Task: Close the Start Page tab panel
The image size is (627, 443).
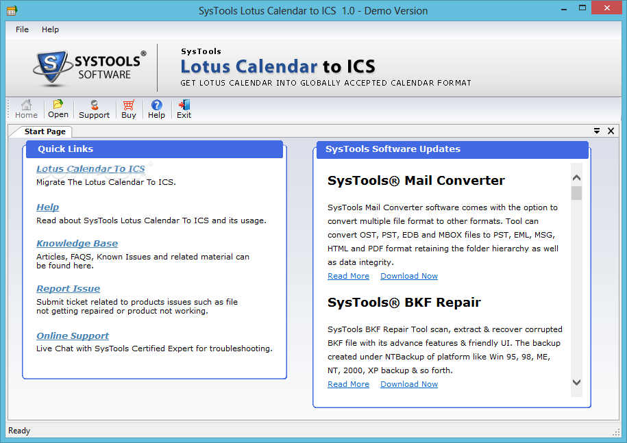Action: [611, 131]
